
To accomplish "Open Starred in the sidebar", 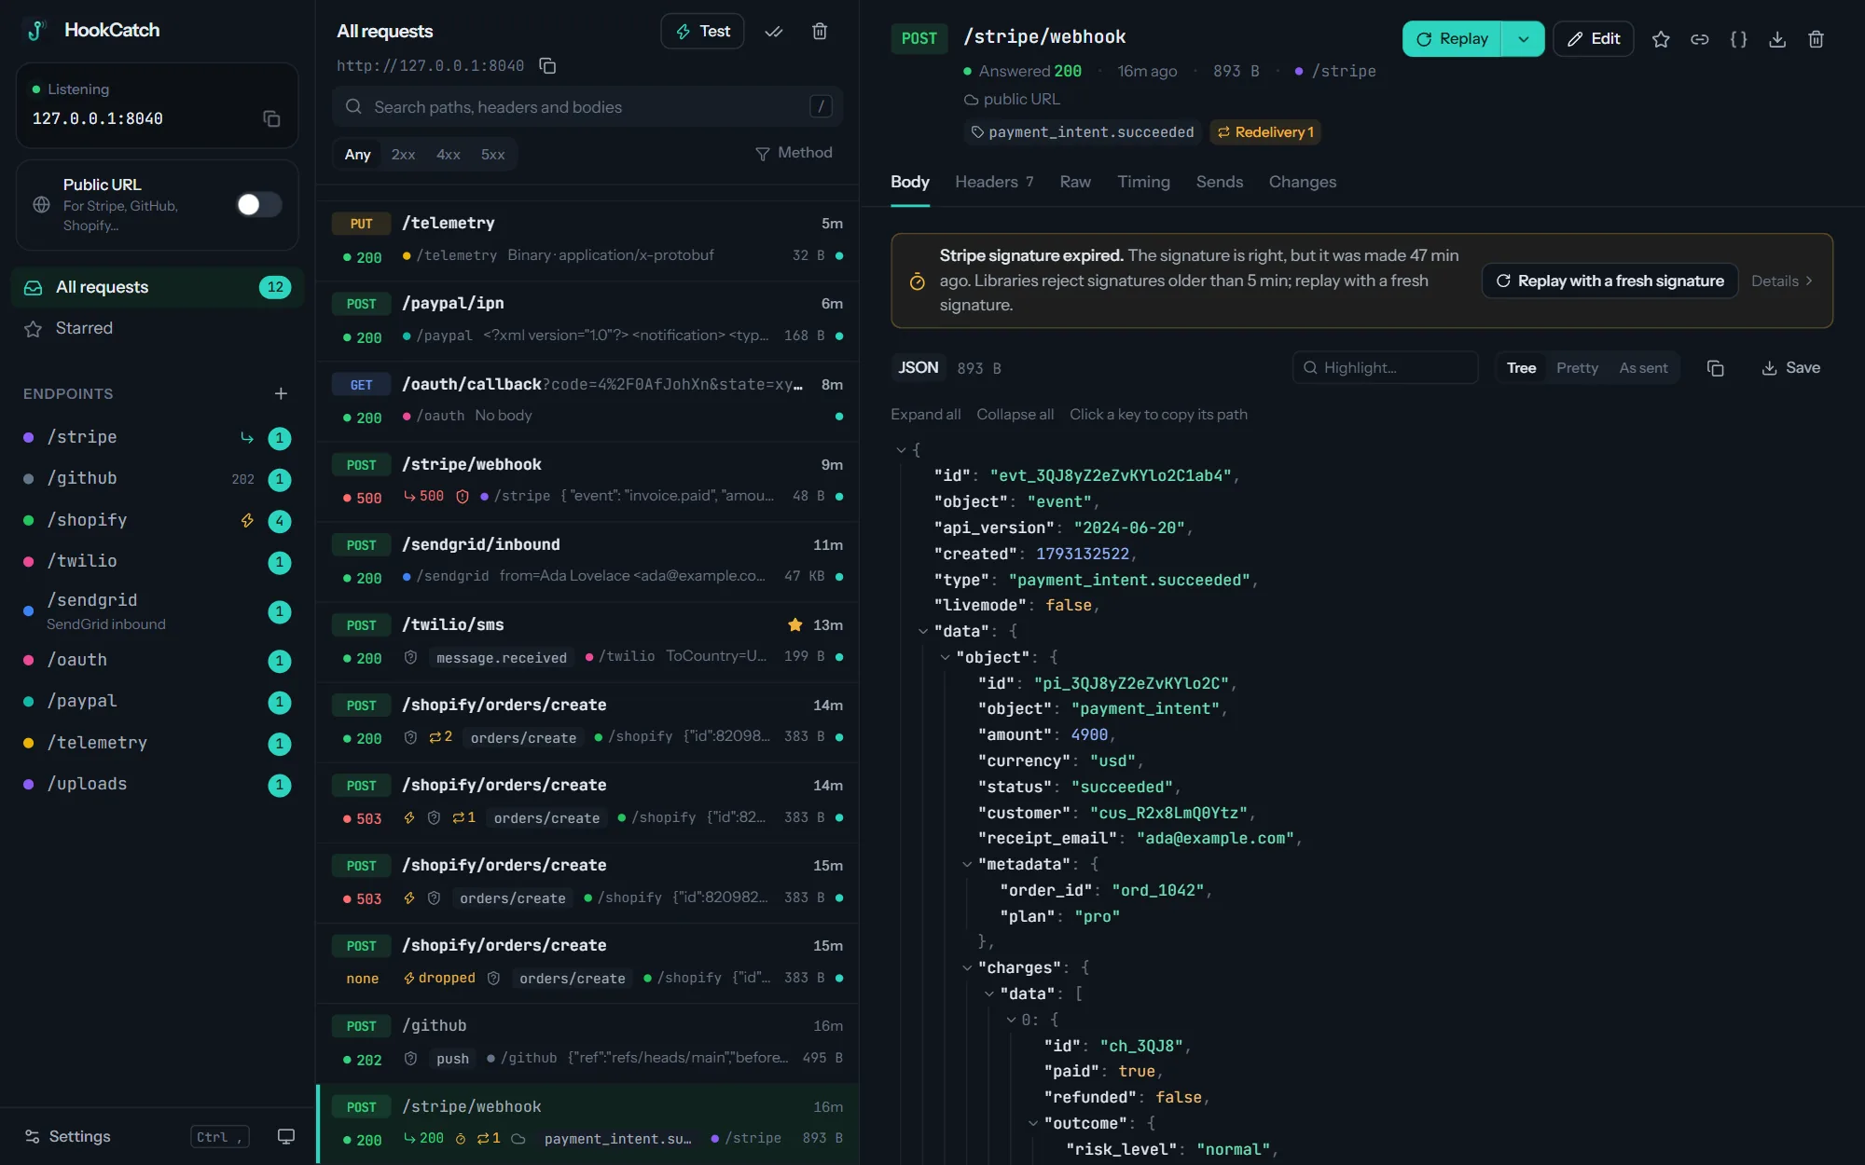I will click(x=157, y=328).
